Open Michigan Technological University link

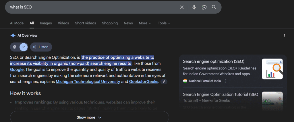[x=88, y=82]
